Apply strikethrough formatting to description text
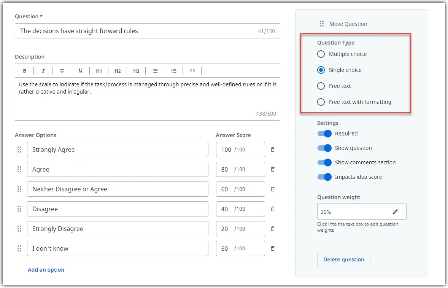Image resolution: width=448 pixels, height=288 pixels. pyautogui.click(x=62, y=71)
